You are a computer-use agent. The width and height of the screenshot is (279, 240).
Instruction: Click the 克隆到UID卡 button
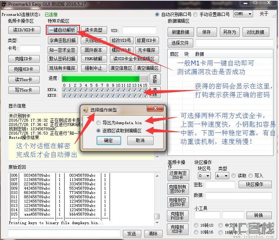tap(178, 229)
